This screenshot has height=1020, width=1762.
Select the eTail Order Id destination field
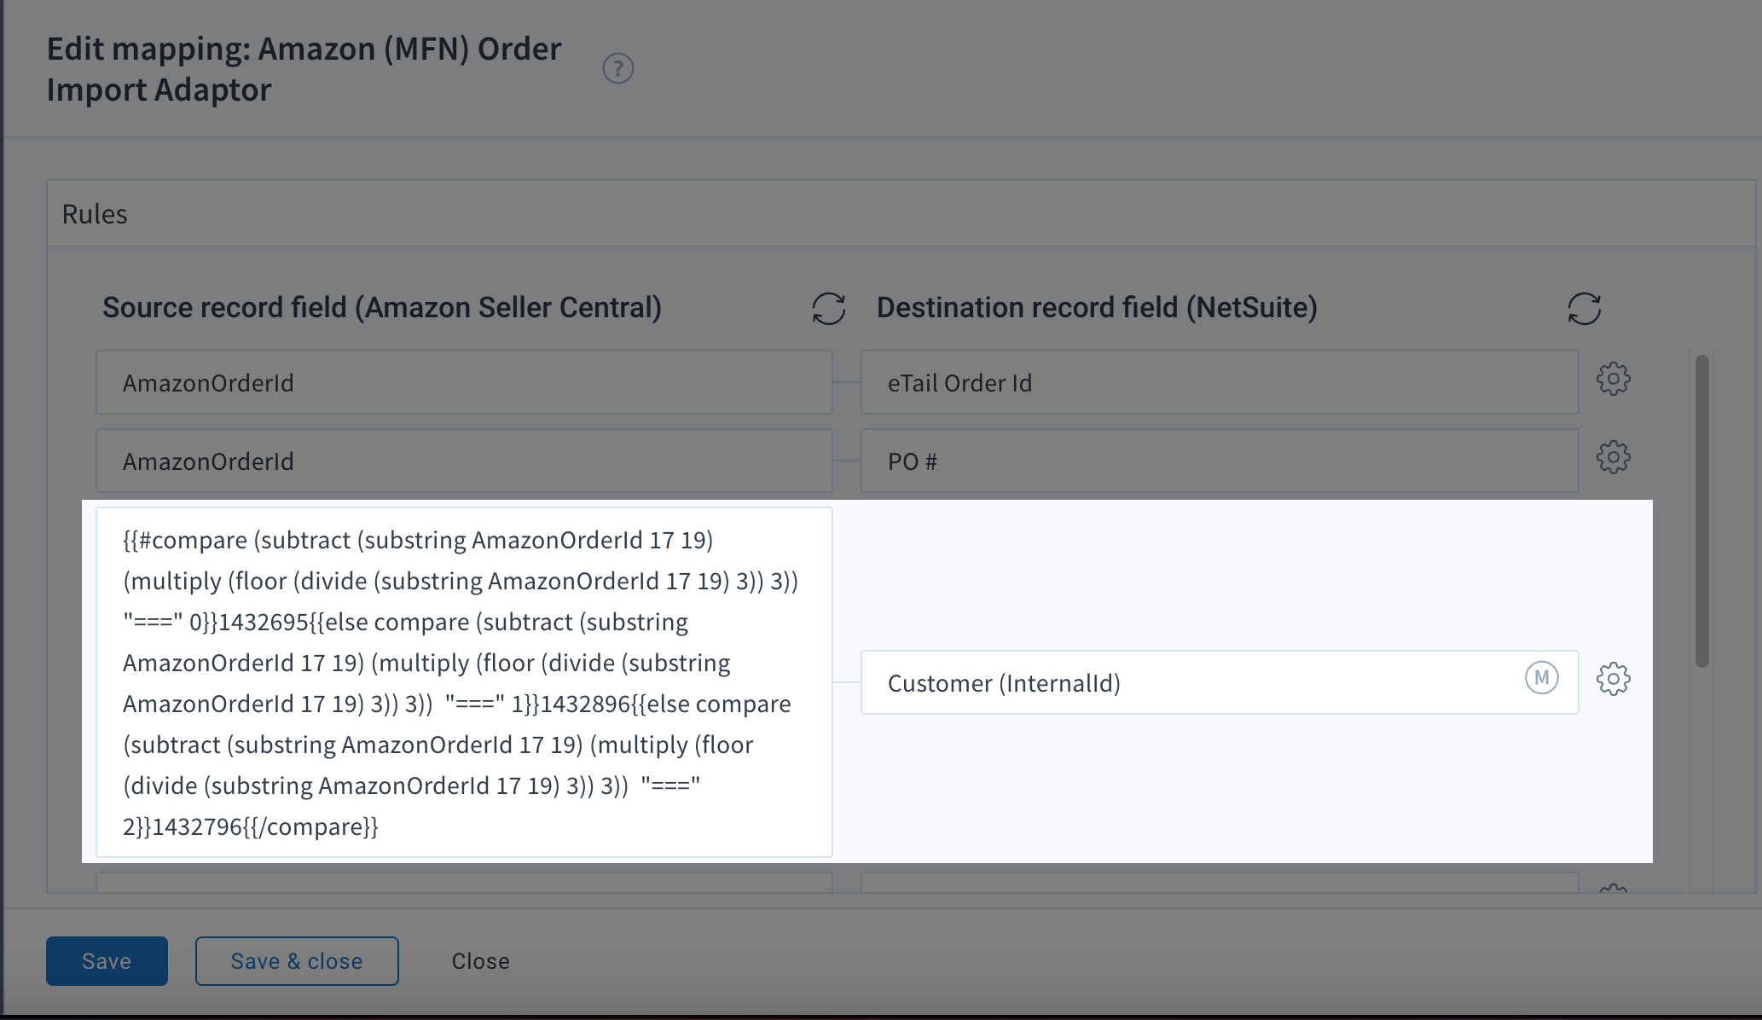coord(1220,382)
